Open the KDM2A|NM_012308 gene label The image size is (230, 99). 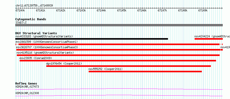pyautogui.click(x=27, y=93)
